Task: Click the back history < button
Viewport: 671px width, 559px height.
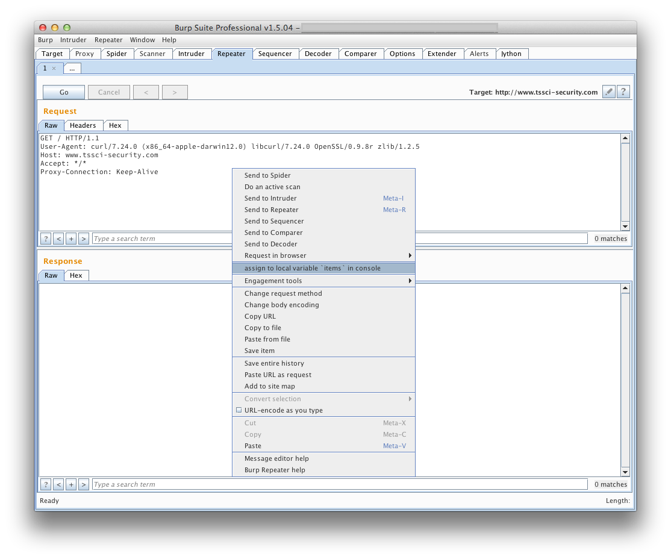Action: coord(146,92)
